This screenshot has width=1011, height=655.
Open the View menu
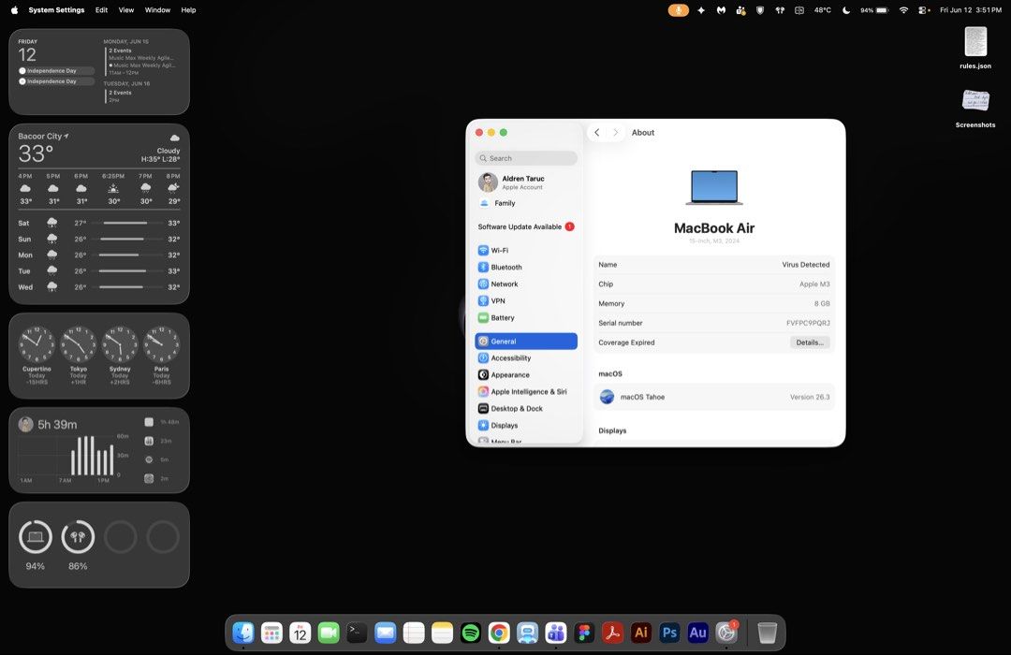(125, 9)
